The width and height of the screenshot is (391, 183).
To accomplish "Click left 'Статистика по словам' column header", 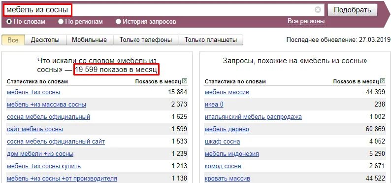I will 37,82.
